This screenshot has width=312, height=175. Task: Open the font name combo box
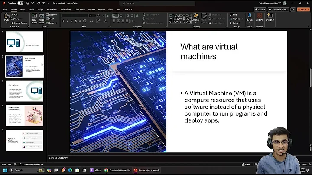point(75,16)
